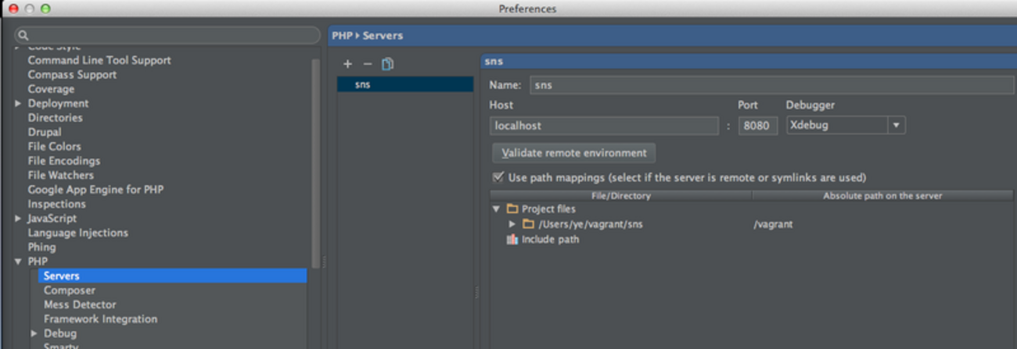
Task: Click the settings sidebar scrollbar
Action: [315, 164]
